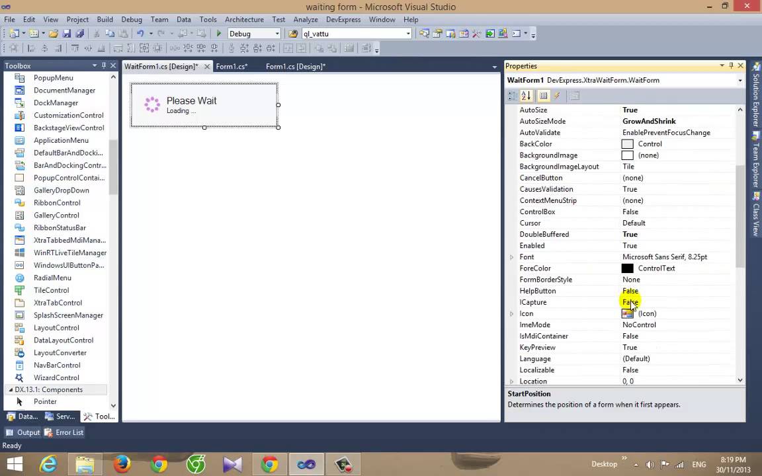This screenshot has height=476, width=762.
Task: Open the File menu
Action: 9,19
